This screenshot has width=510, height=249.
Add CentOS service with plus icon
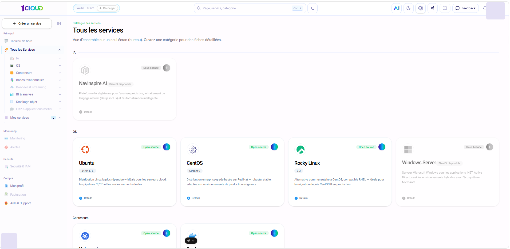click(274, 147)
